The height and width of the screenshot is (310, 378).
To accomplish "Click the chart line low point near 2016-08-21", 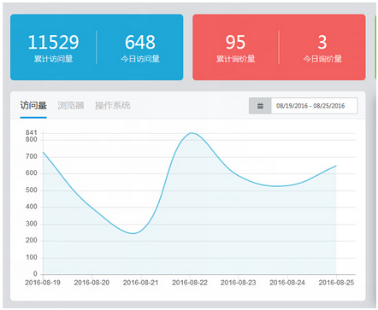I will click(133, 233).
